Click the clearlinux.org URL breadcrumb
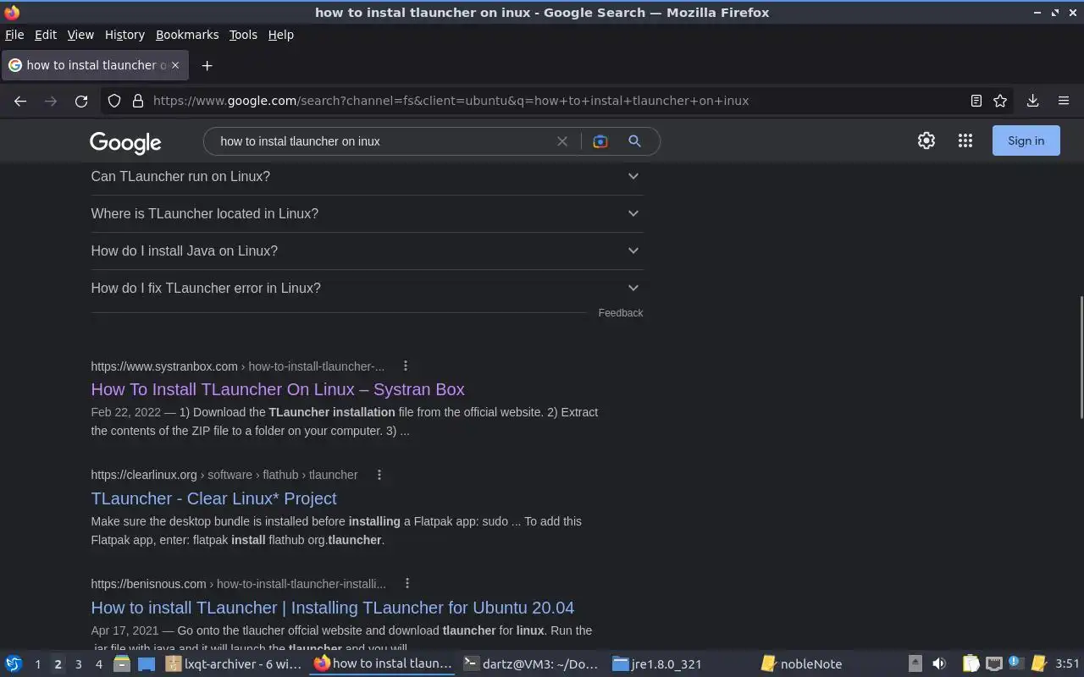This screenshot has height=677, width=1084. 224,475
